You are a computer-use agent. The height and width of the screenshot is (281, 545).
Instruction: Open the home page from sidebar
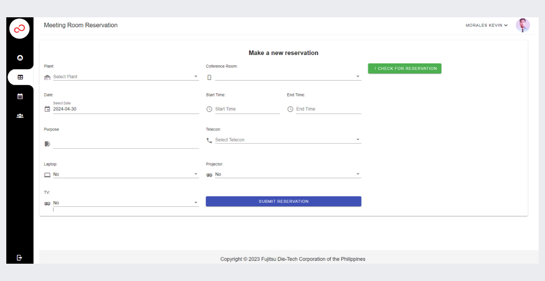point(20,58)
